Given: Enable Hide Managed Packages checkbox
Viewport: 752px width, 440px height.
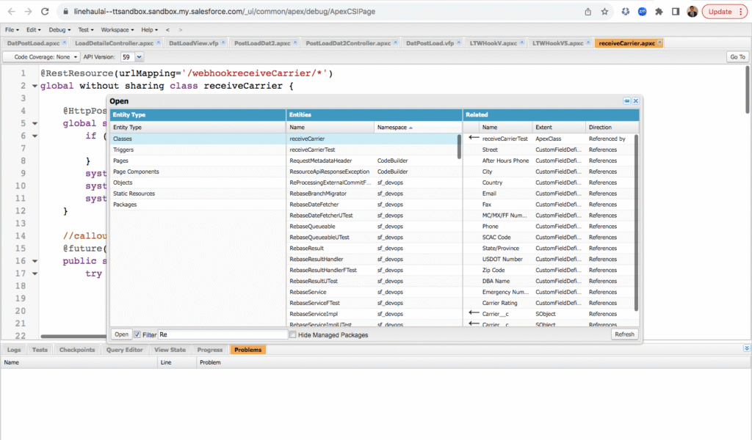Looking at the screenshot, I should (x=292, y=334).
